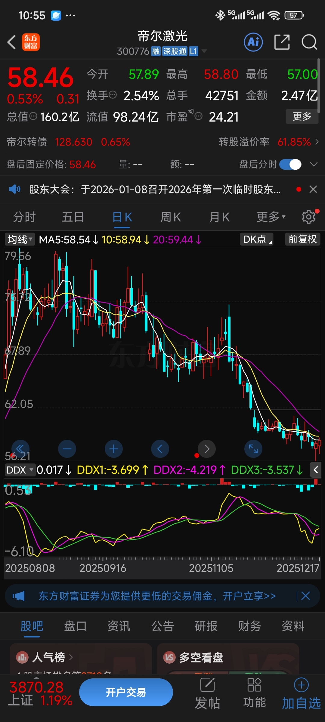Tap the 发帖 post icon
This screenshot has height=722, width=325.
click(x=207, y=685)
